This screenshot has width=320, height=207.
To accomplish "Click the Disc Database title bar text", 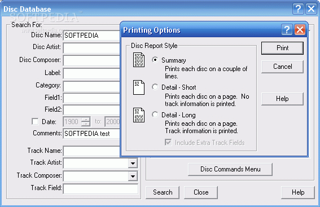I will (27, 9).
